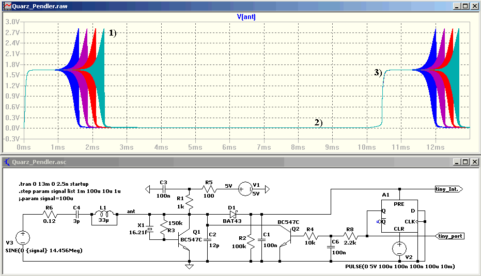This screenshot has width=481, height=276.
Task: Close the Quarz_Pendler.asc schematic window
Action: pyautogui.click(x=474, y=162)
